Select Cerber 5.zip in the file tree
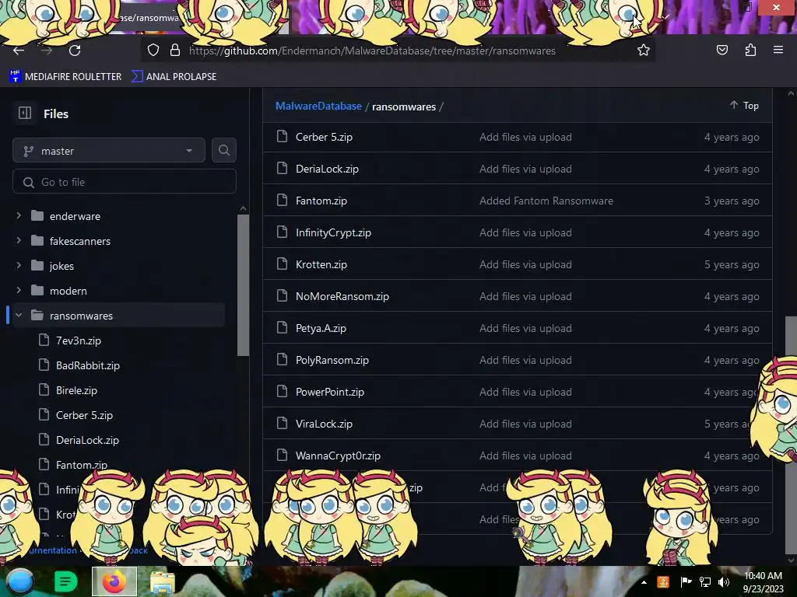Image resolution: width=797 pixels, height=597 pixels. [84, 415]
